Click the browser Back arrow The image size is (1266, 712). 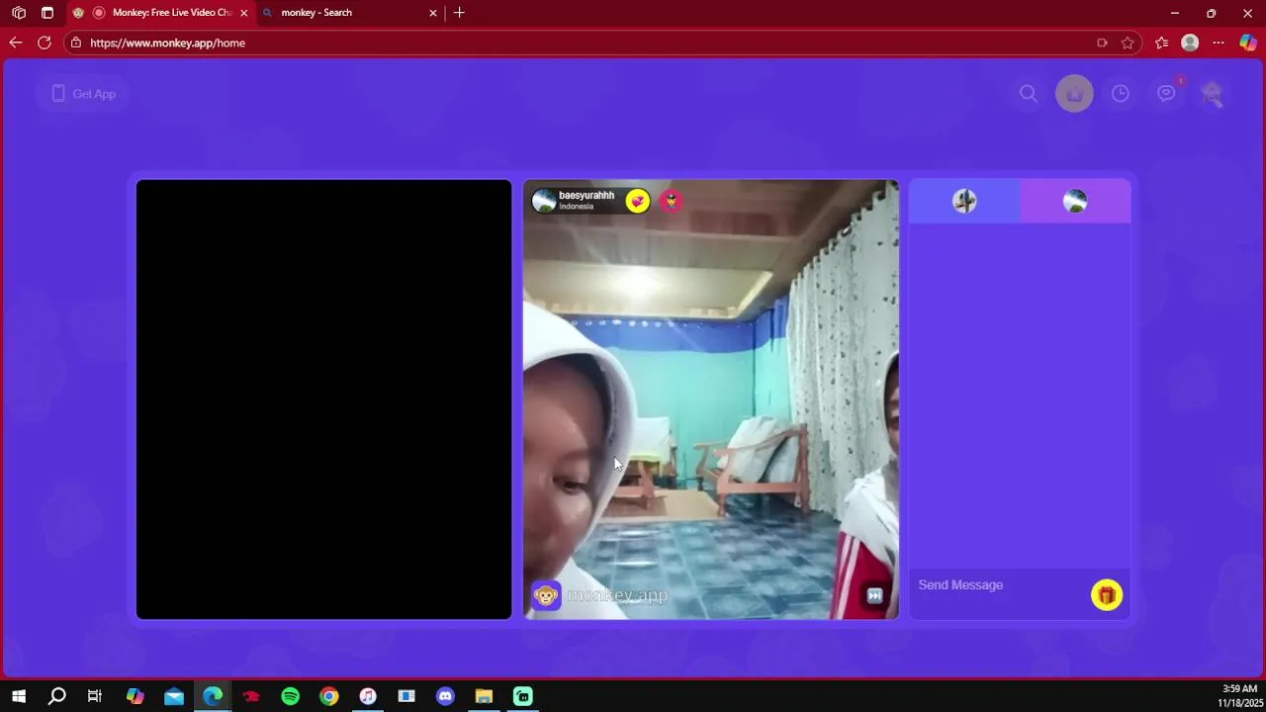point(15,43)
